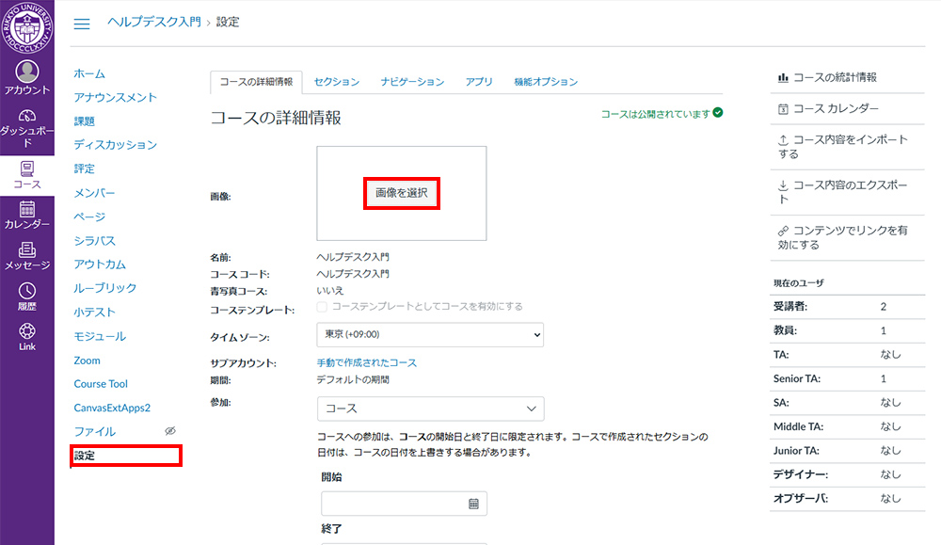The height and width of the screenshot is (545, 941).
Task: Open シラバス in course navigation
Action: point(94,241)
